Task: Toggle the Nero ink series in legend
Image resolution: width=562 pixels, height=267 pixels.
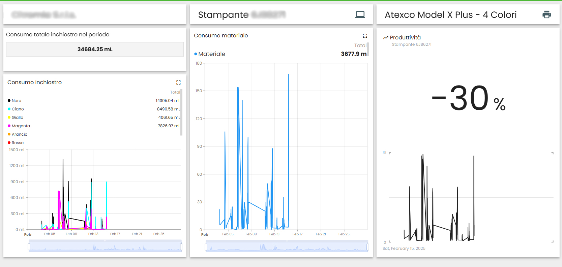Action: click(x=16, y=101)
